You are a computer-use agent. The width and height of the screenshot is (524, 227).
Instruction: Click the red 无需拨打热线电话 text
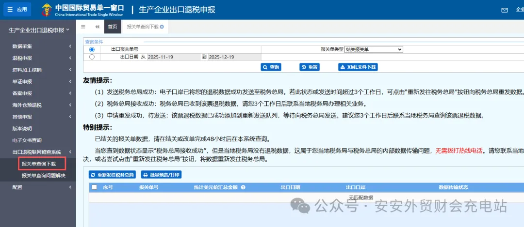tap(459, 151)
